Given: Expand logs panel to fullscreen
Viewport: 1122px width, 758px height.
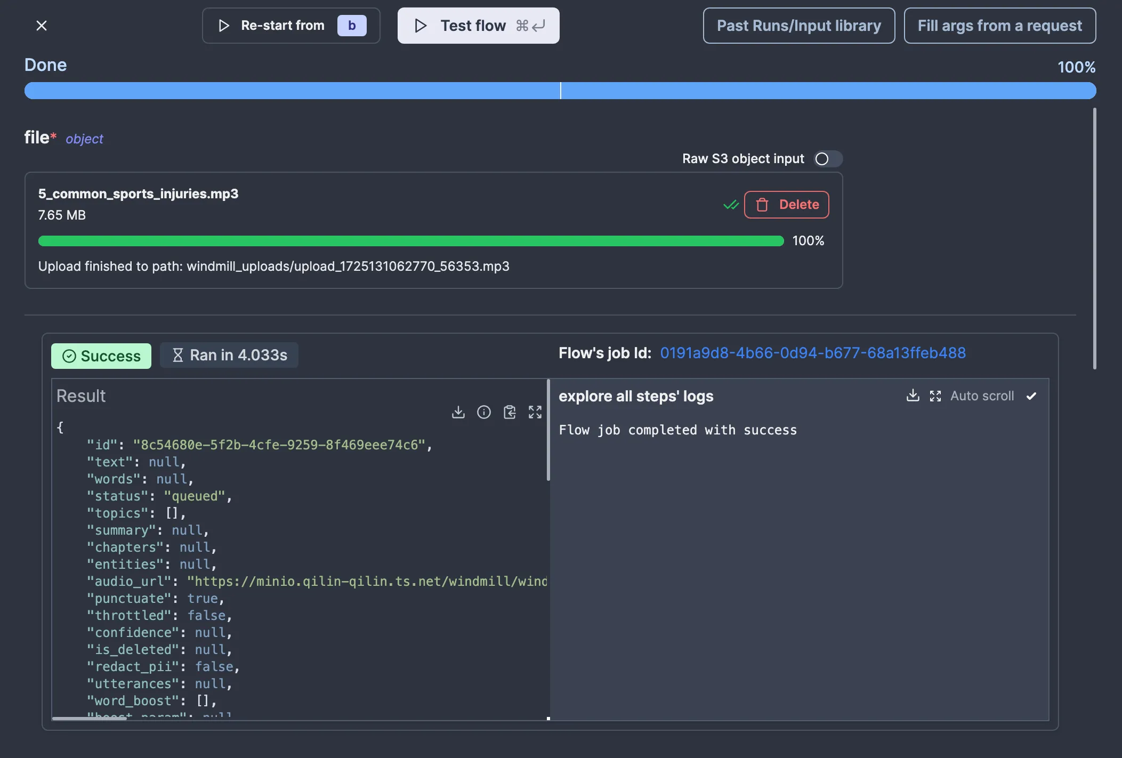Looking at the screenshot, I should 935,396.
